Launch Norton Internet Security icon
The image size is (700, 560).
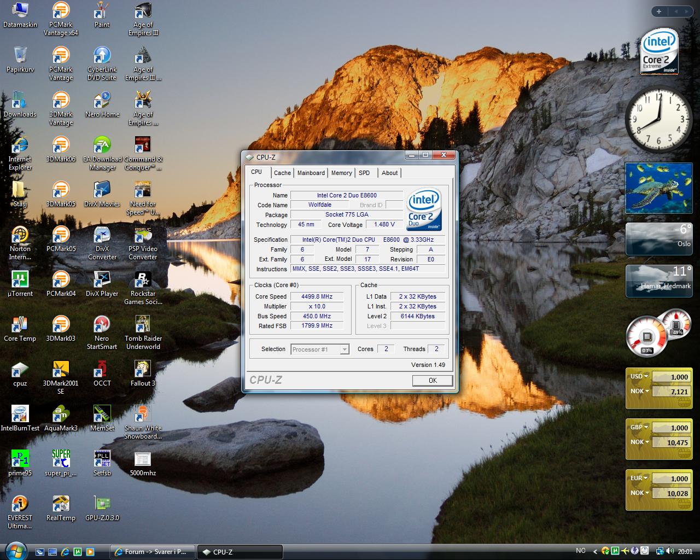20,243
